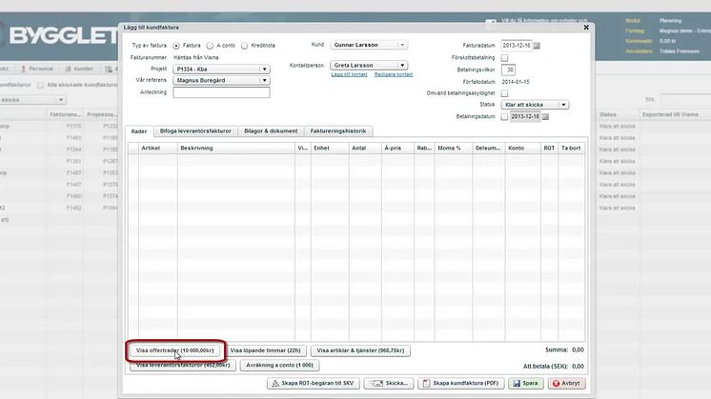Click the Lägg till kontakt link
Screen dimensions: 711x399
[x=349, y=74]
